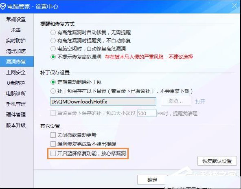241x189 pixels.
Task: Click the 电脑管家 shield logo icon
Action: 3,7
